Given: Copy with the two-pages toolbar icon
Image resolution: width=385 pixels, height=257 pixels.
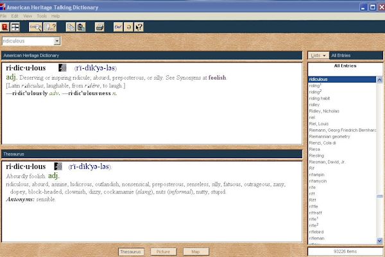Looking at the screenshot, I should click(71, 27).
